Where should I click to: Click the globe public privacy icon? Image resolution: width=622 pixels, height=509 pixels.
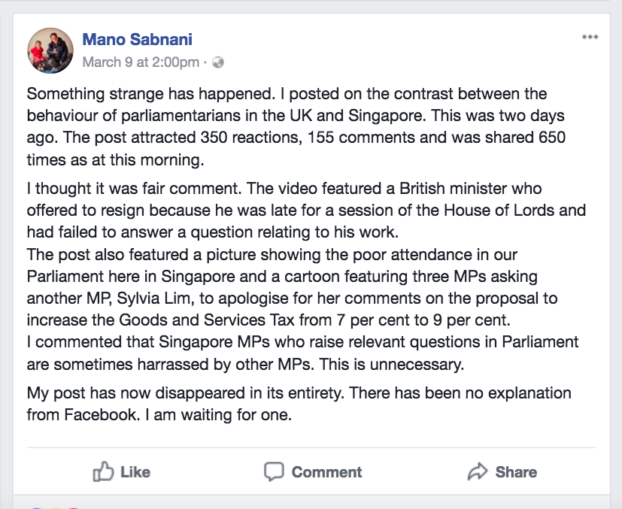(x=218, y=62)
